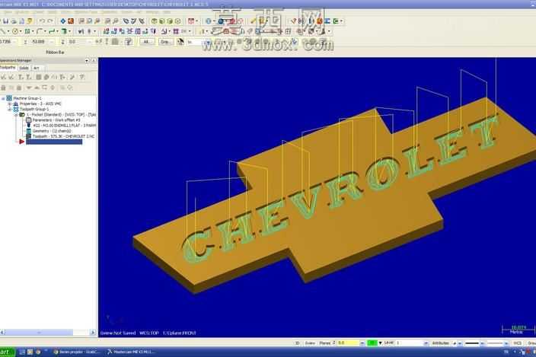Viewport: 536px width, 357px height.
Task: Close the Operations Manager panel
Action: 94,60
